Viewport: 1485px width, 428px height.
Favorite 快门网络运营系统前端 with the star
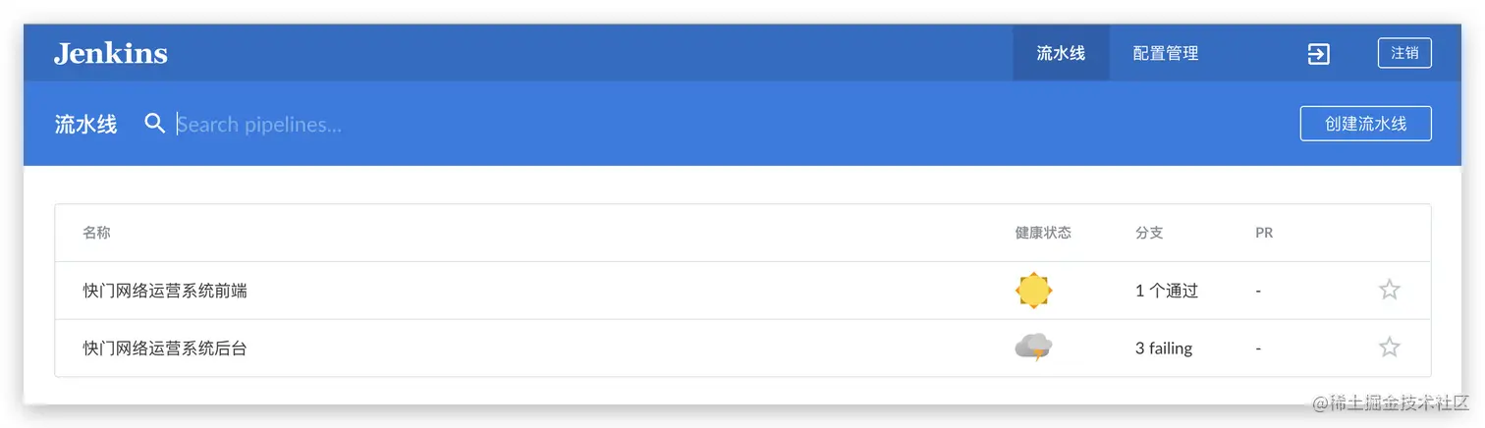click(x=1389, y=290)
